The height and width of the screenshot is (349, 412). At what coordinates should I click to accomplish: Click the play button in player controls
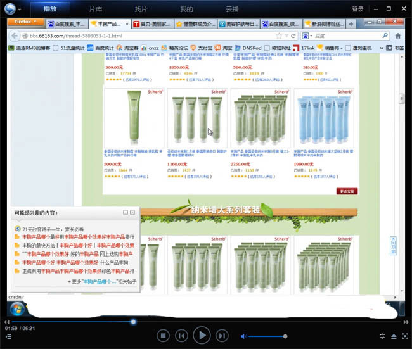click(x=202, y=335)
